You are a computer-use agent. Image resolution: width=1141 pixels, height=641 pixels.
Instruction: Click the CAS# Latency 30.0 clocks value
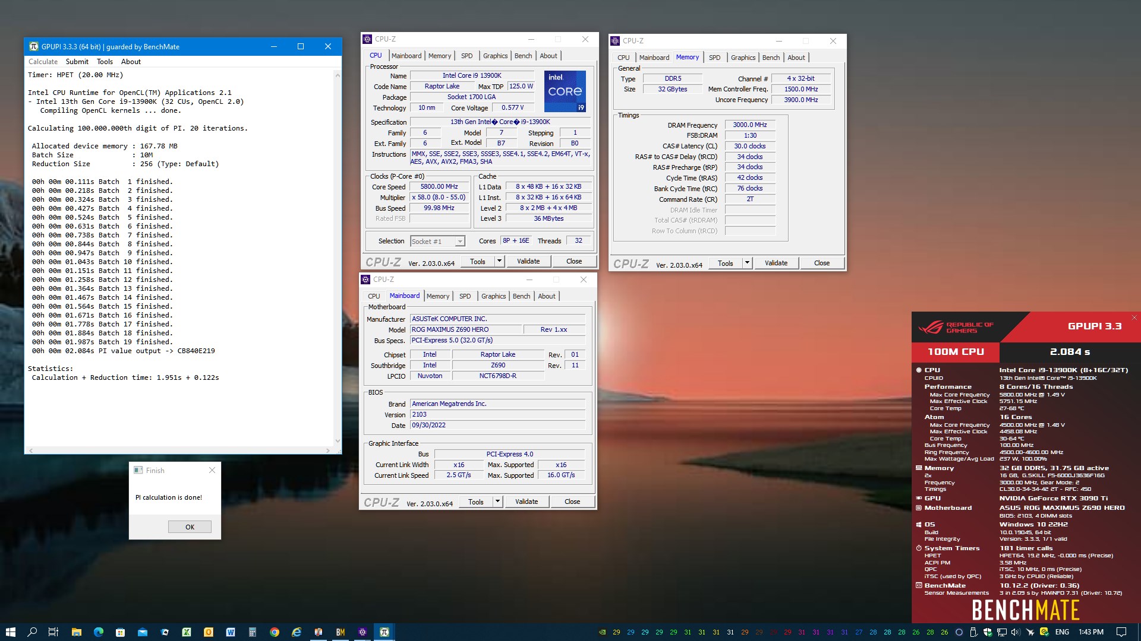point(750,146)
